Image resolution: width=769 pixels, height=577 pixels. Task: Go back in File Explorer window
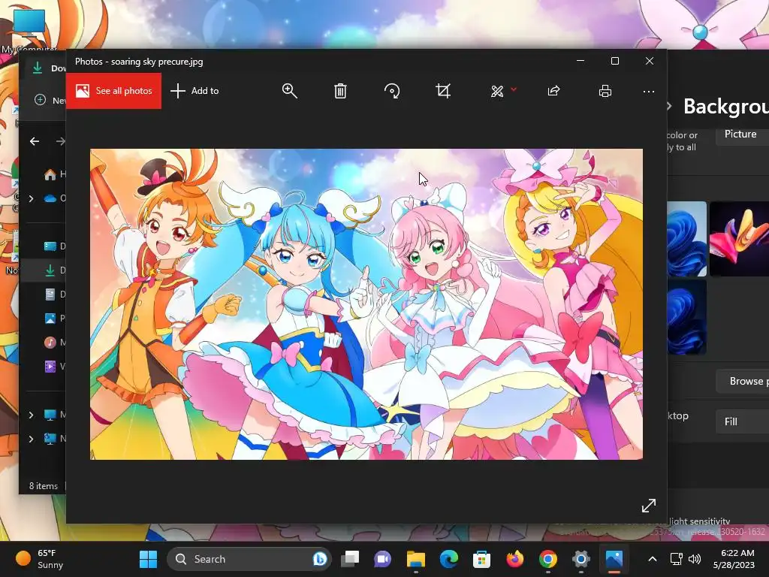pos(35,141)
